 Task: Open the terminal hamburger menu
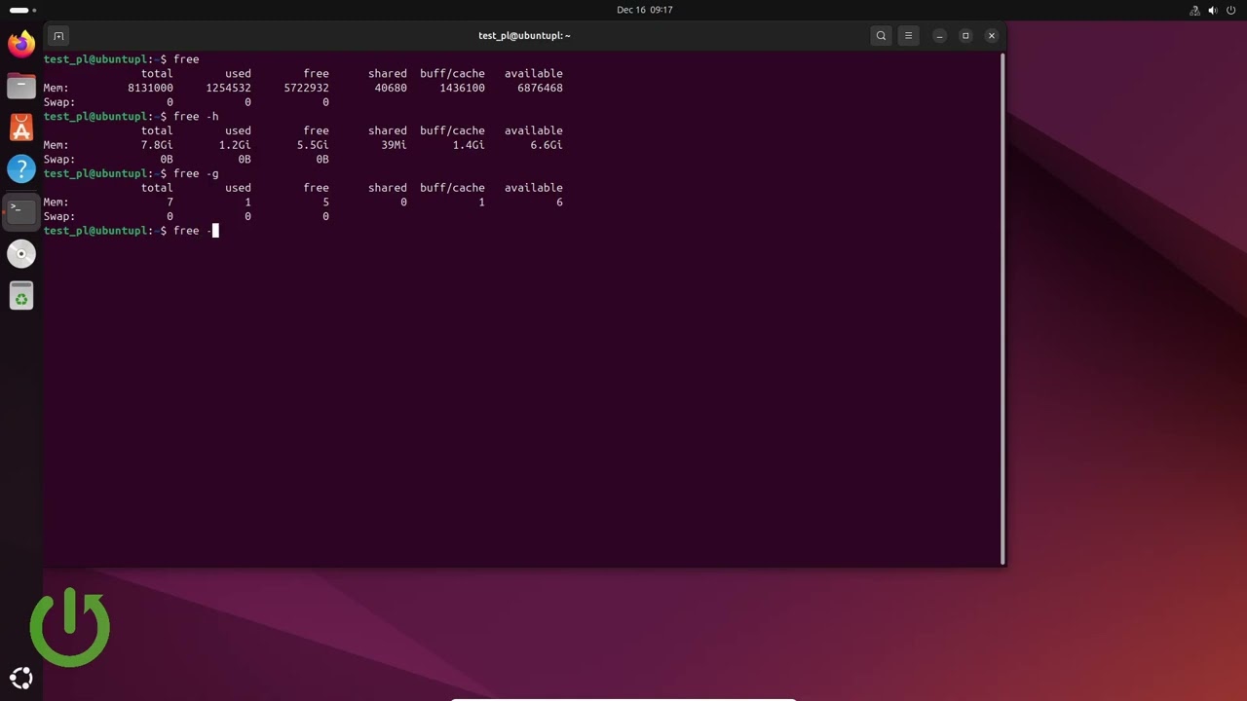[908, 36]
